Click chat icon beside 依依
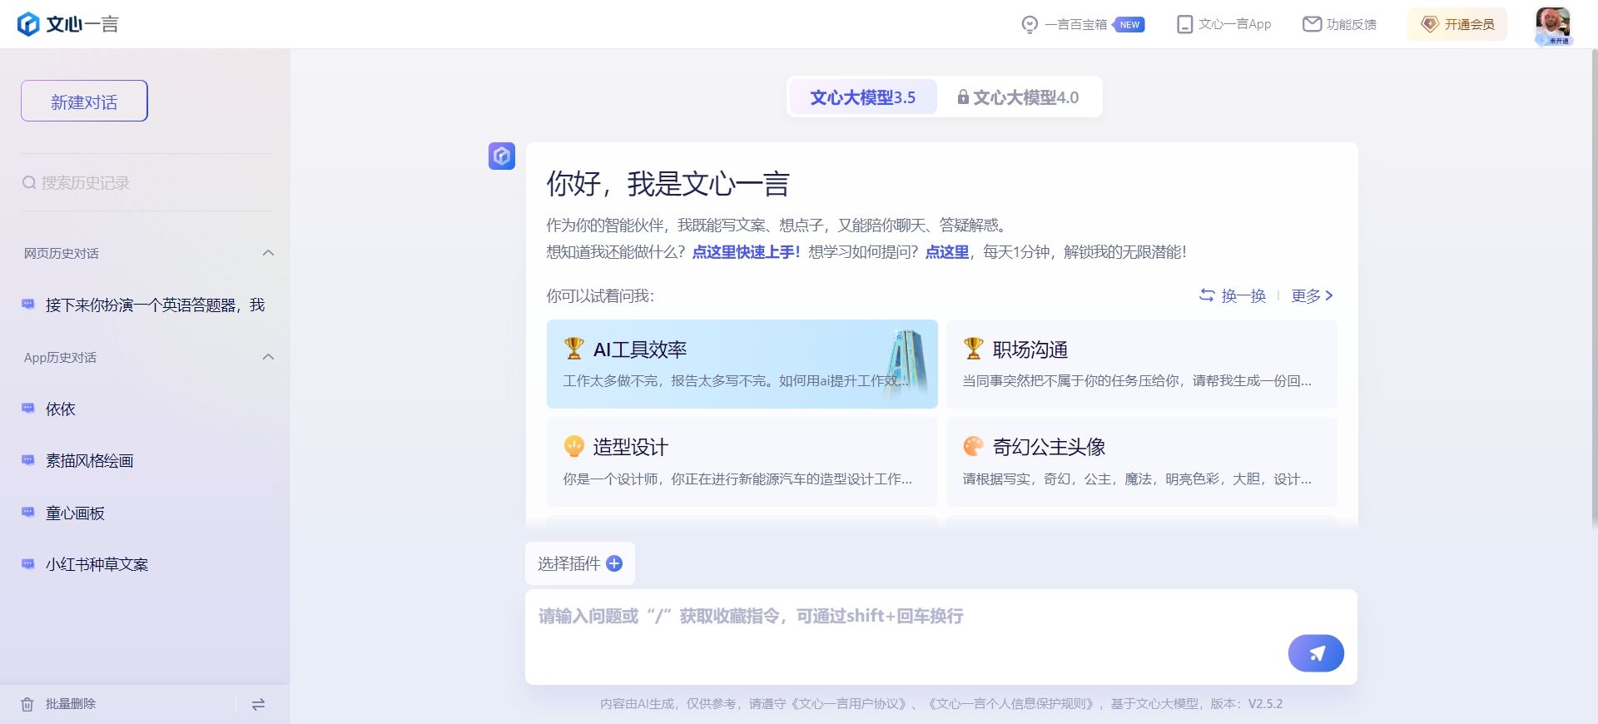This screenshot has height=724, width=1598. click(28, 409)
